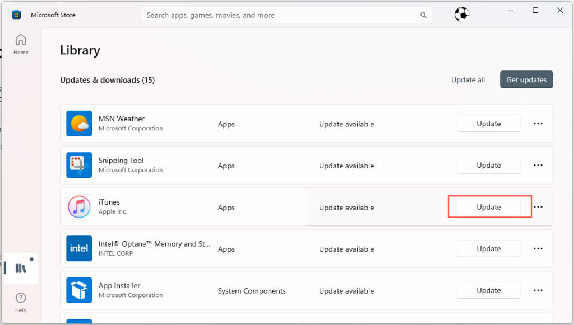The height and width of the screenshot is (325, 574).
Task: Expand more options for MSN Weather
Action: tap(538, 124)
